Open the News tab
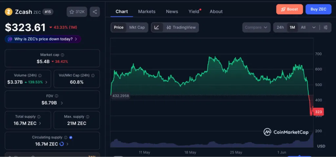The height and width of the screenshot is (157, 336). [x=172, y=11]
